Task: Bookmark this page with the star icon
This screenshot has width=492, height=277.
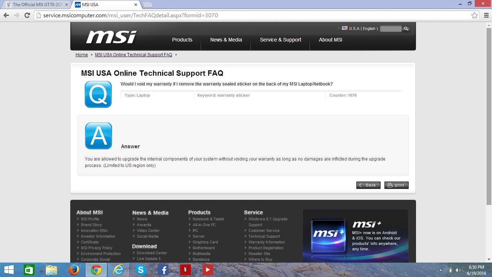Action: click(475, 16)
